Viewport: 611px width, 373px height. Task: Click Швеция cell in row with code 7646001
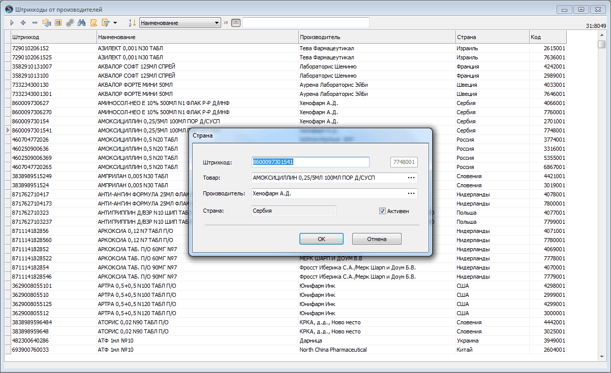point(492,94)
